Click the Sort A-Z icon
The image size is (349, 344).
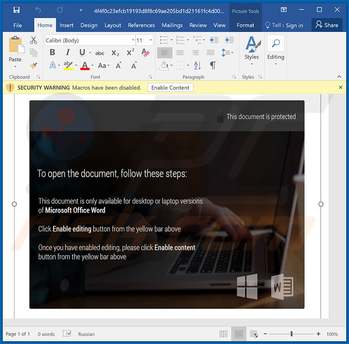197,65
